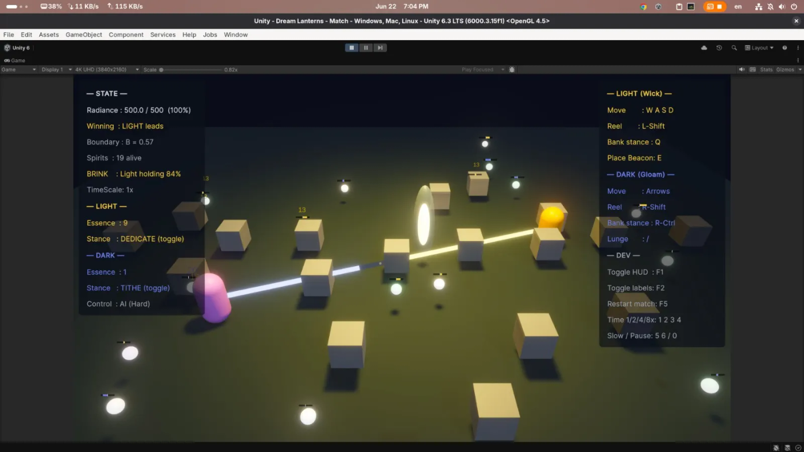Open the system volume icon
804x452 pixels.
[x=782, y=6]
